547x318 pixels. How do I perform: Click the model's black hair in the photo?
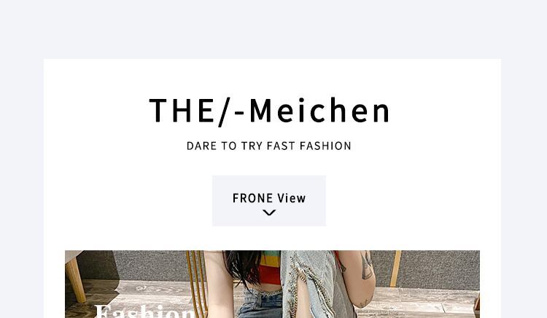[x=242, y=267]
